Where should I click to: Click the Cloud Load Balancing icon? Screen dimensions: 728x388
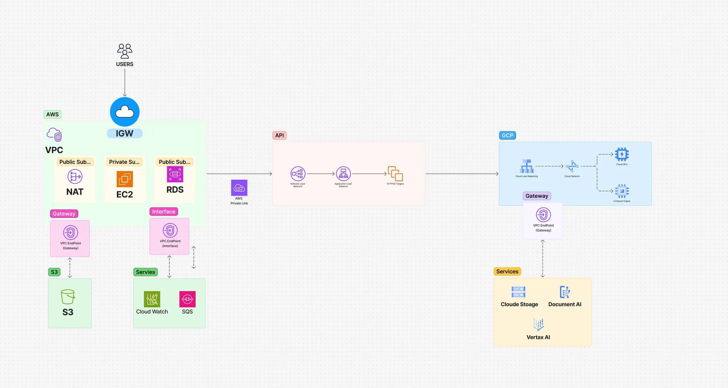click(x=527, y=166)
